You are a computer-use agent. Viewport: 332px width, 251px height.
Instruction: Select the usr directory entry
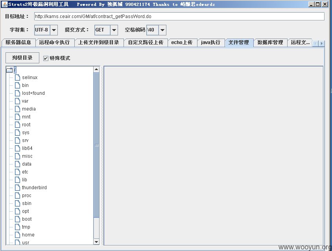[x=26, y=242]
